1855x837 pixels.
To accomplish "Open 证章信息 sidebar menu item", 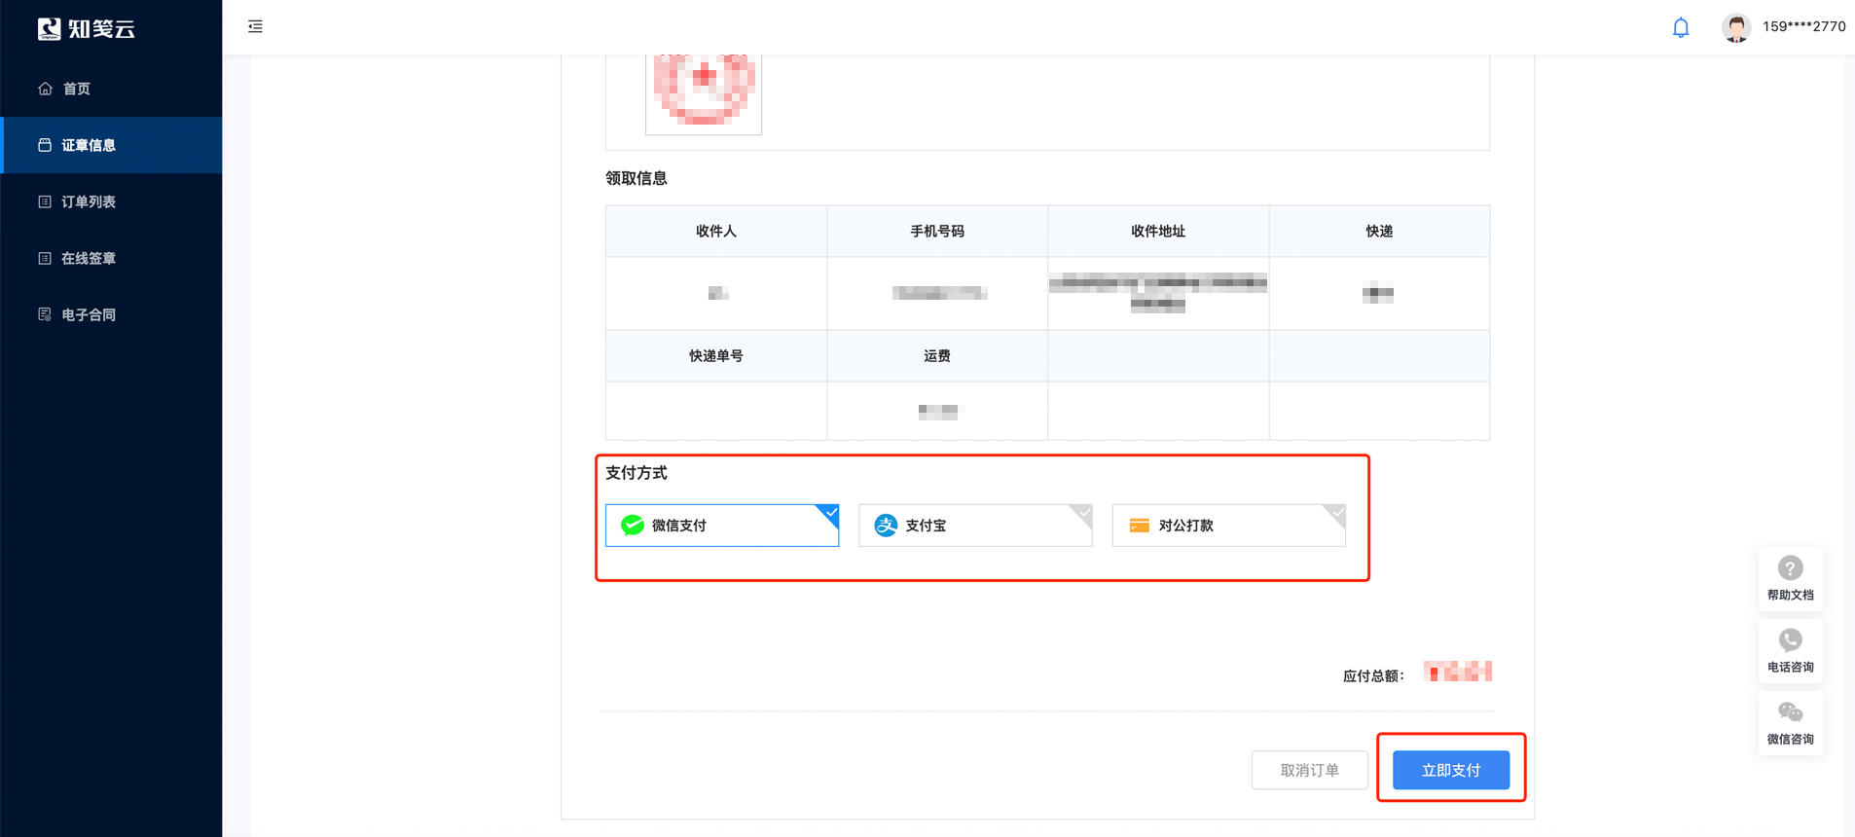I will point(111,145).
